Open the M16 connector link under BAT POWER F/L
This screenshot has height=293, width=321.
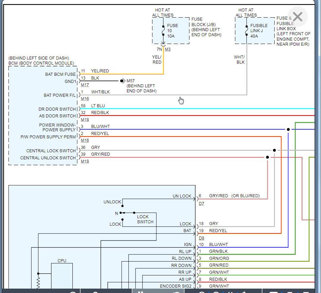[85, 98]
